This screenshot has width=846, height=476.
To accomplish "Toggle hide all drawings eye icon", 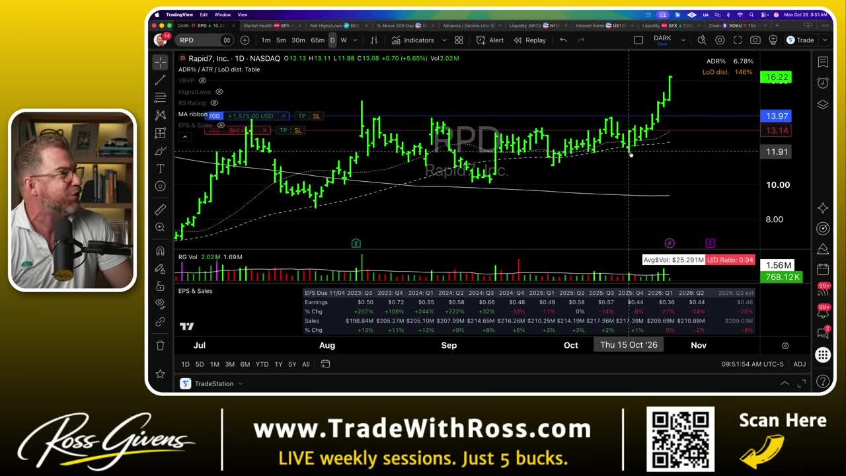I will [160, 303].
